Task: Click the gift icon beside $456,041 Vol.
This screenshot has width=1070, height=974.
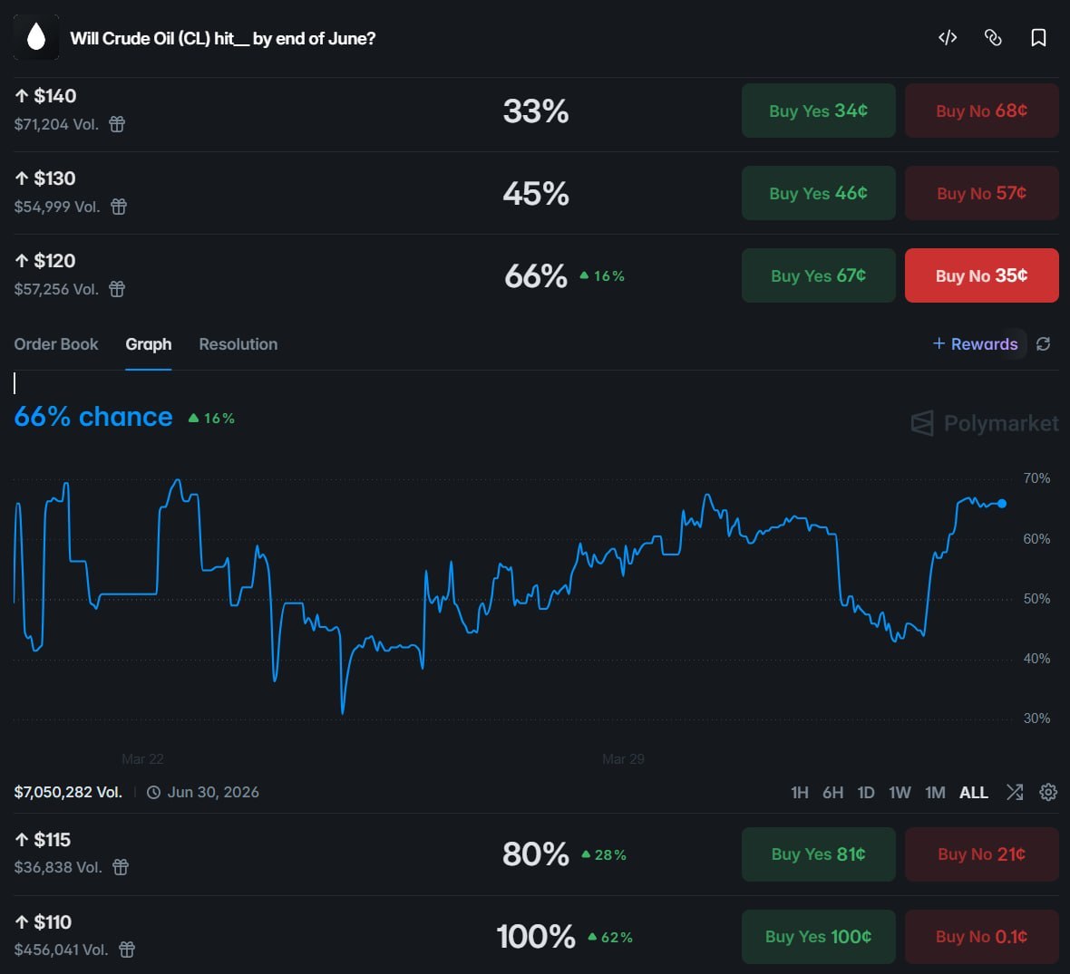Action: 127,950
